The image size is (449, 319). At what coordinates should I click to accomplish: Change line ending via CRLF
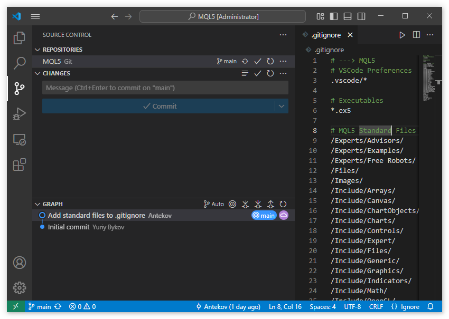376,306
